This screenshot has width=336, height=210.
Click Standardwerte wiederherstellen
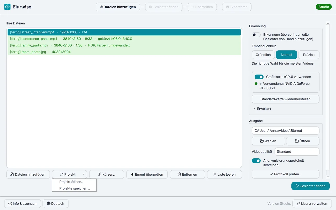click(286, 99)
